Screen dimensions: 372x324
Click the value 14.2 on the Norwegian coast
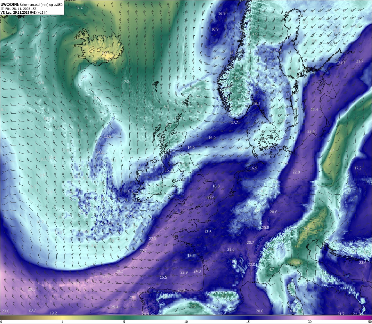pos(233,53)
